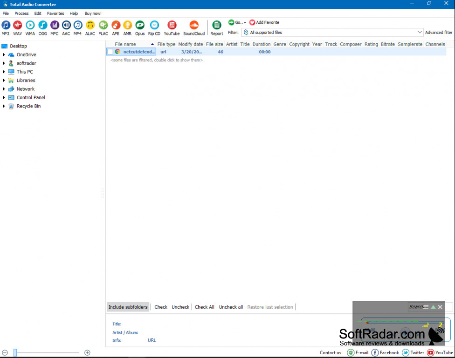Select the ALAC format icon
Screen dimensions: 455x358
click(90, 25)
